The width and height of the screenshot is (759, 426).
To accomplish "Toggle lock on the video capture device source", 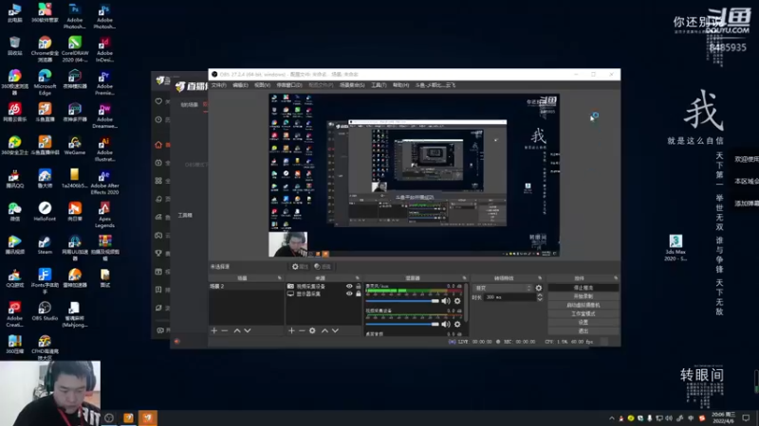I will tap(359, 286).
